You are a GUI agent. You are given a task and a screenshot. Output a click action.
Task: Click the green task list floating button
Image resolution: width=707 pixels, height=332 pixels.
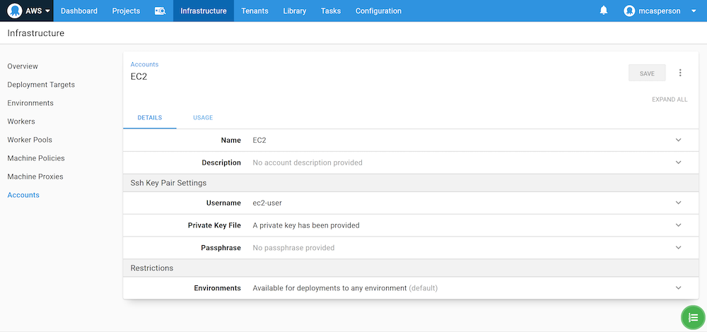click(693, 317)
